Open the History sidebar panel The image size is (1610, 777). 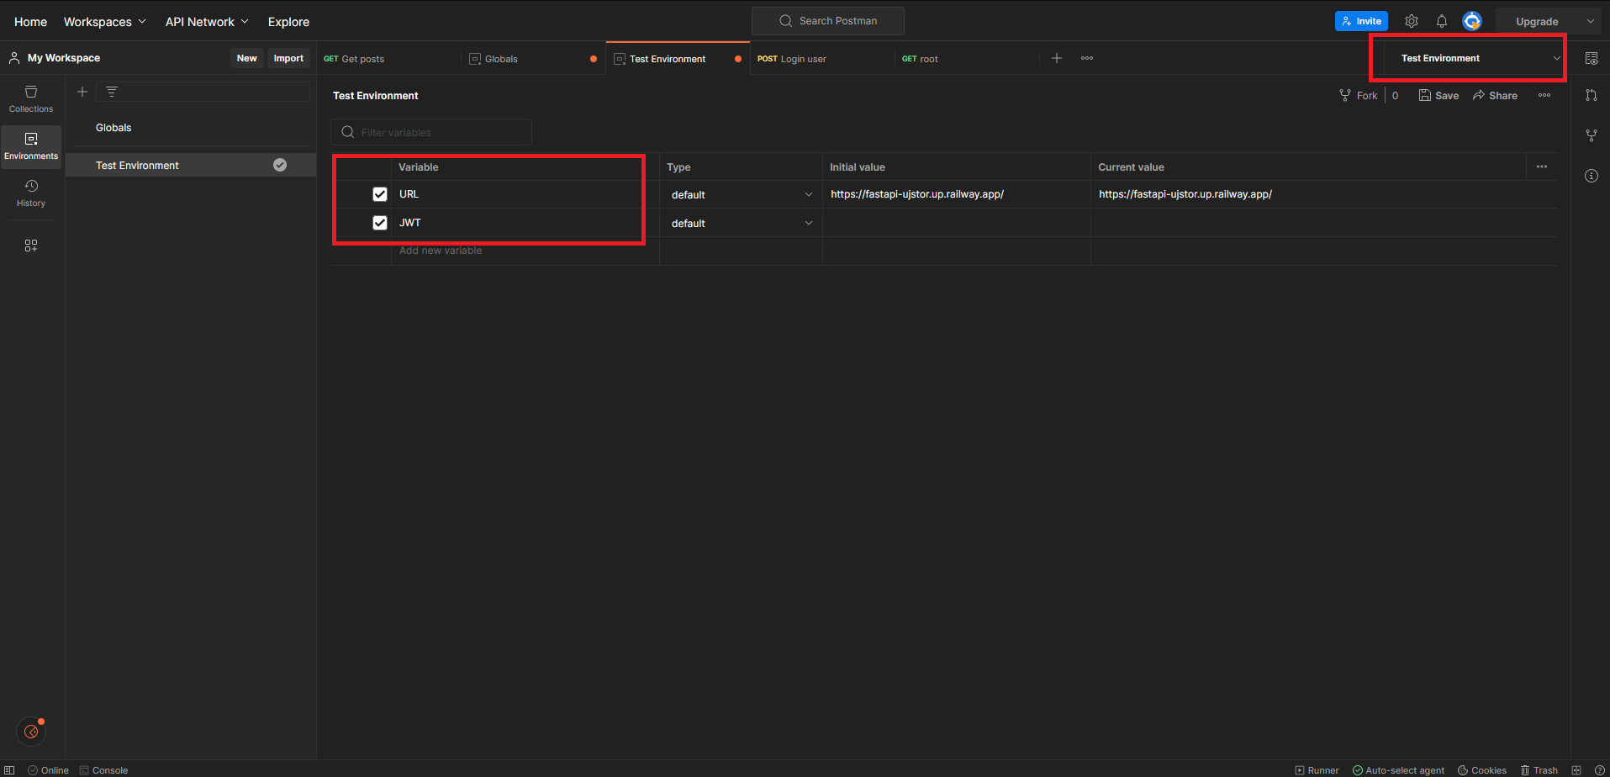click(x=31, y=194)
